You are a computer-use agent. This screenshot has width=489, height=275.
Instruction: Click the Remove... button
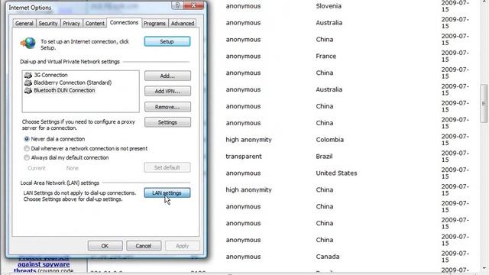point(167,107)
